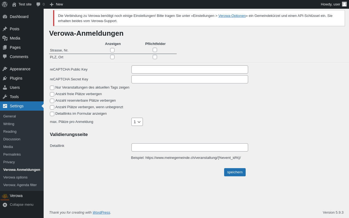The width and height of the screenshot is (349, 218).
Task: Click the speichern button
Action: coord(235,172)
